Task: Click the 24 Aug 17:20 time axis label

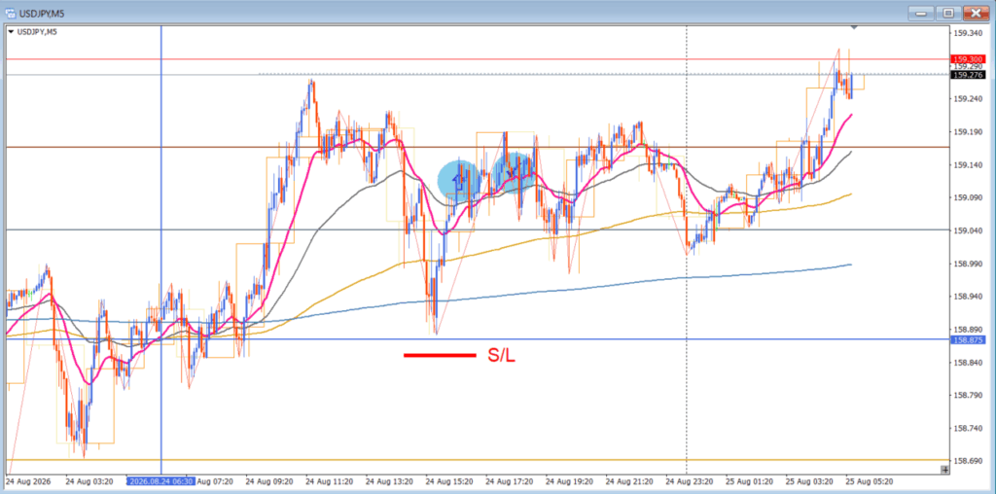Action: click(x=510, y=481)
